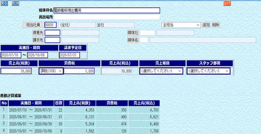Click the 請求先 button
Viewport: 261px width, 134px height.
38,40
